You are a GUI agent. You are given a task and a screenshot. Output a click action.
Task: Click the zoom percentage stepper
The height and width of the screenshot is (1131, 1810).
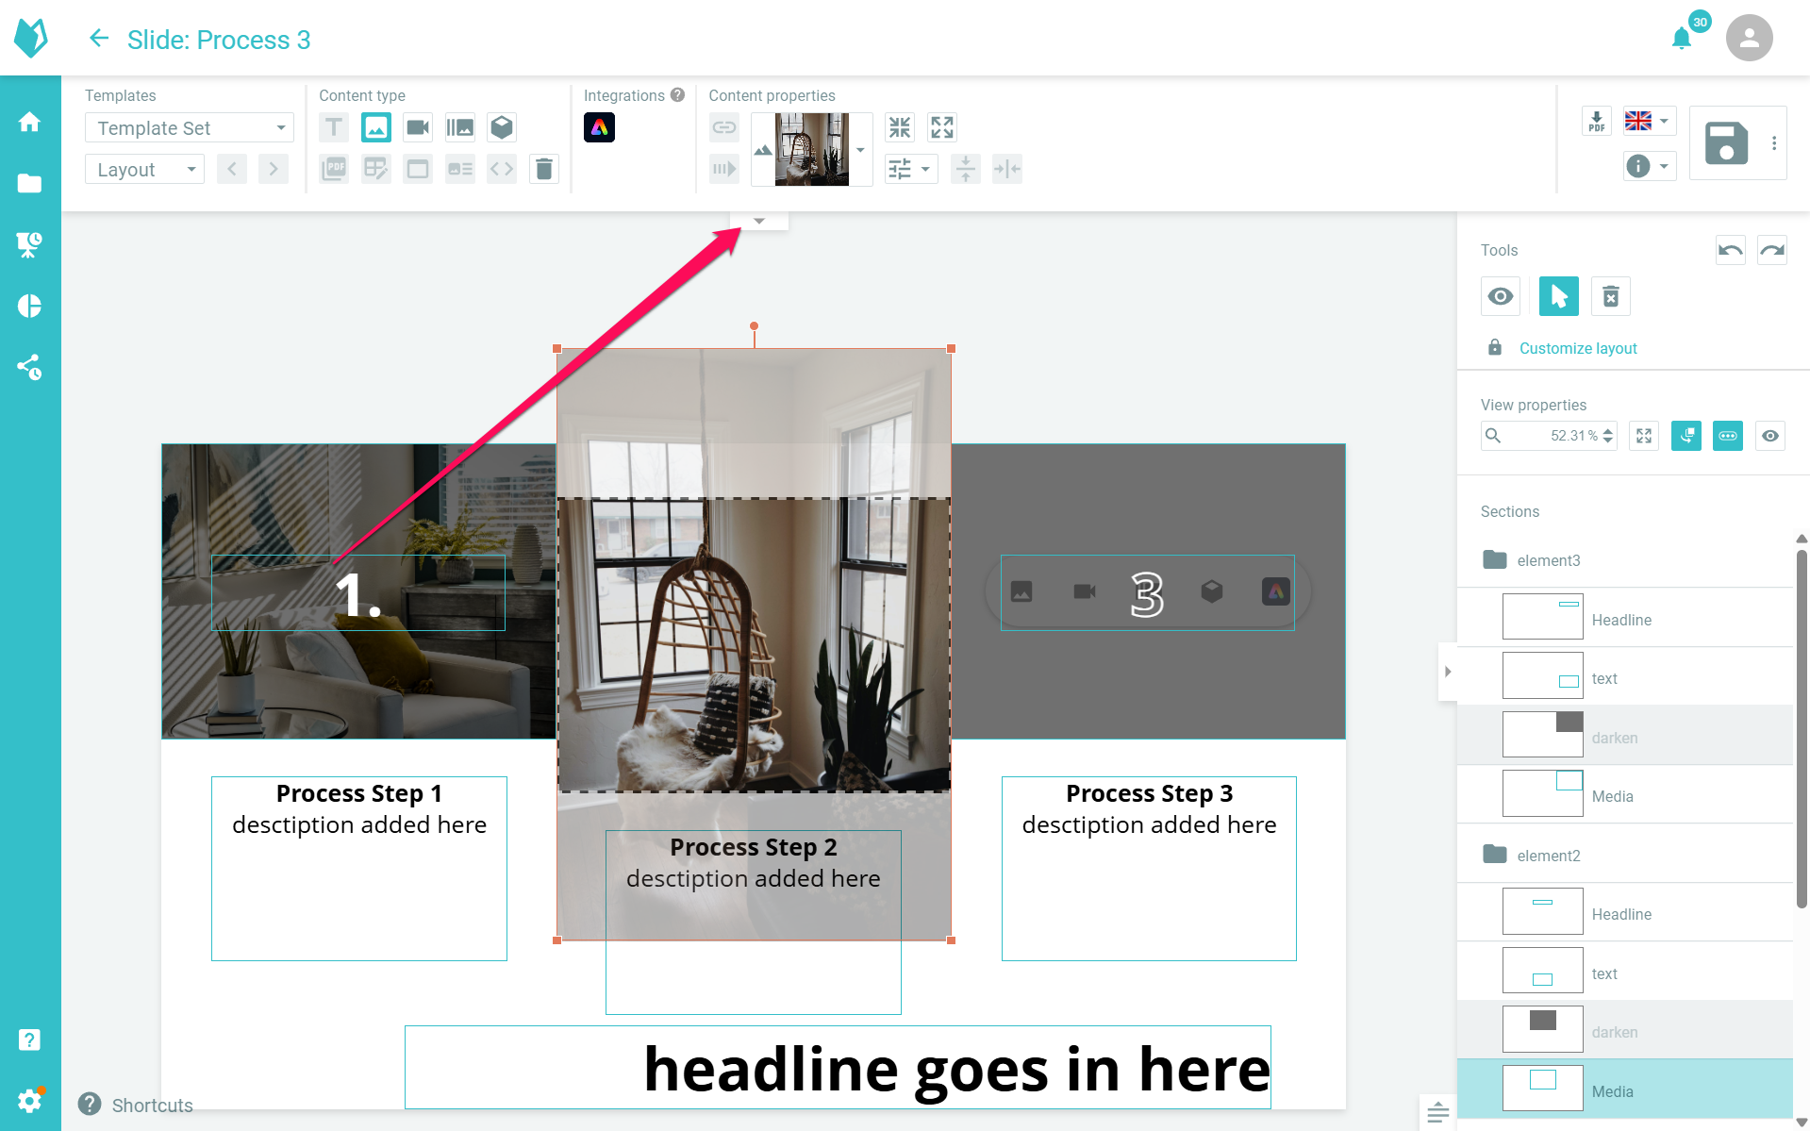pyautogui.click(x=1608, y=436)
